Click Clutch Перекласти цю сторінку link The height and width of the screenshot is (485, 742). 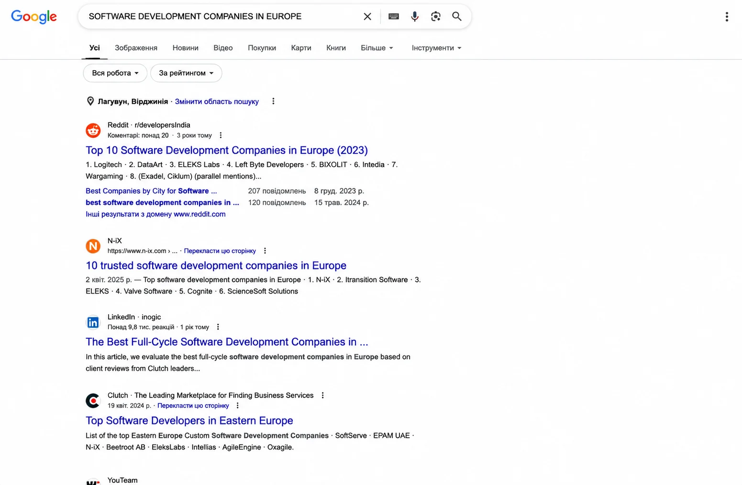click(x=193, y=406)
